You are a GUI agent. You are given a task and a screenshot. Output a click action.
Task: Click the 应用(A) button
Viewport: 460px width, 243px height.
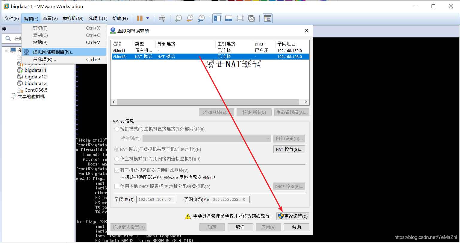[x=268, y=227]
